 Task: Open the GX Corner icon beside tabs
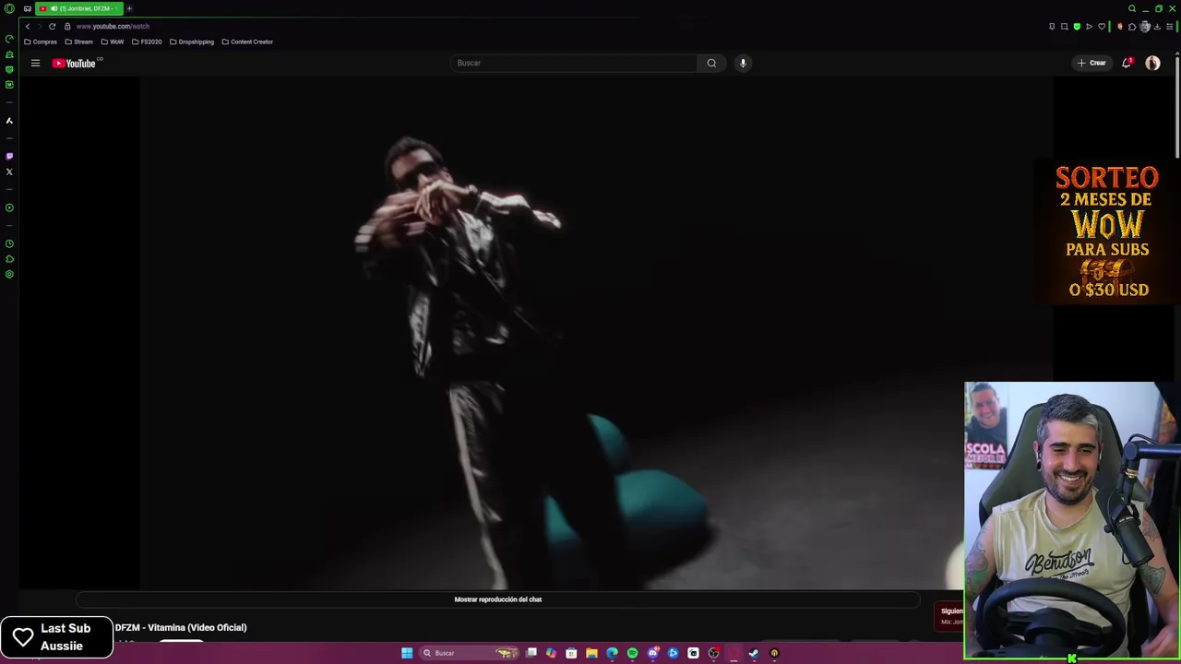[x=27, y=8]
